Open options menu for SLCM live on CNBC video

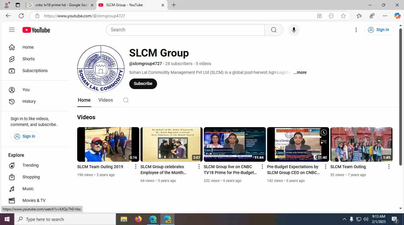[262, 167]
